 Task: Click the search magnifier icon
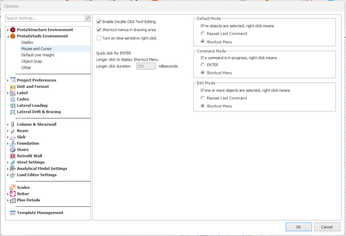tap(88, 18)
